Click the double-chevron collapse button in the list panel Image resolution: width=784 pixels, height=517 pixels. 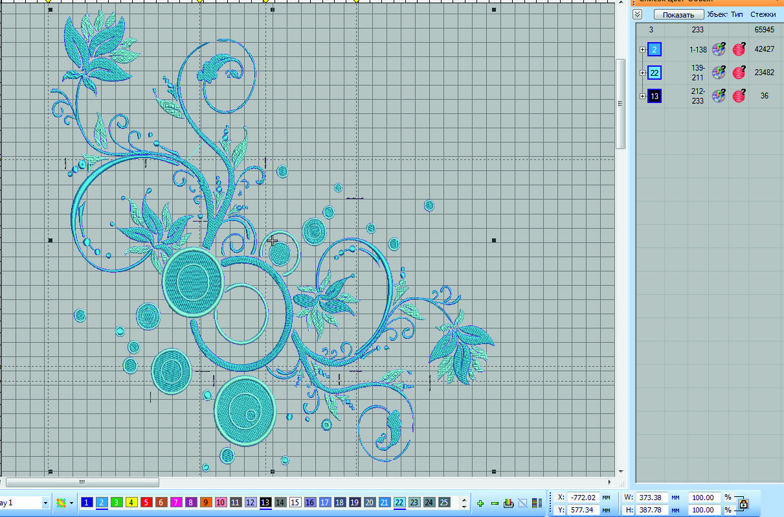[x=638, y=14]
